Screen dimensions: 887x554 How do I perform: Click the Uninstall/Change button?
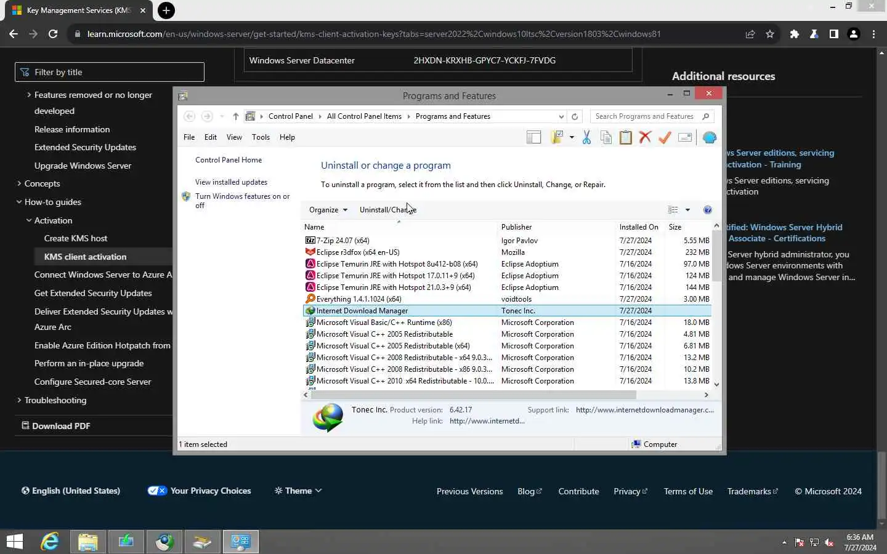coord(388,210)
